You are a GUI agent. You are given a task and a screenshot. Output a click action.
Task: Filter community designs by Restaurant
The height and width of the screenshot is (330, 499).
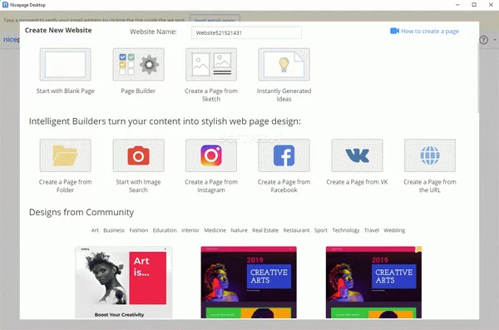click(296, 230)
